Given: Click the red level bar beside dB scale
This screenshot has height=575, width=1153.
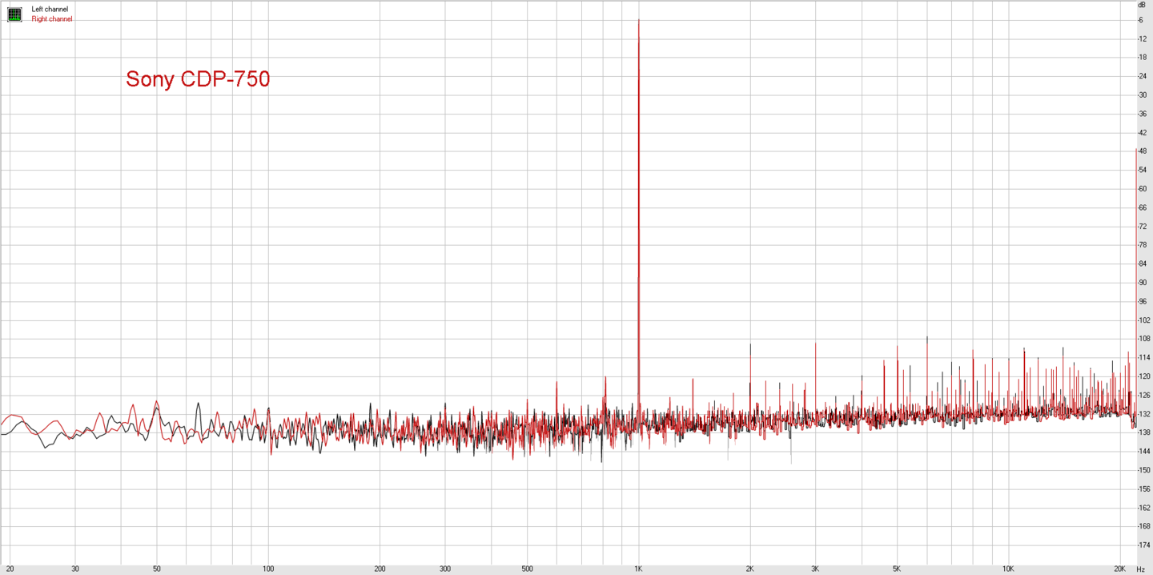Looking at the screenshot, I should [x=1136, y=280].
